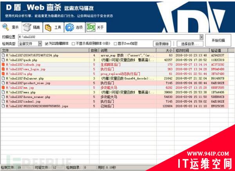Image resolution: width=235 pixels, height=171 pixels.
Task: Open the 查杀 scan tab
Action: click(11, 27)
